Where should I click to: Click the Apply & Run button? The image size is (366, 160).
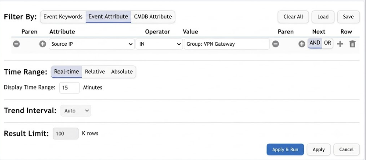pos(285,149)
